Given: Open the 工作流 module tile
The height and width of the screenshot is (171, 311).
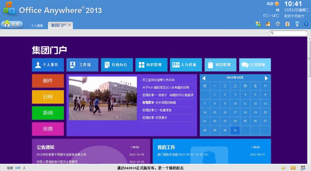Looking at the screenshot, I should coord(82,65).
